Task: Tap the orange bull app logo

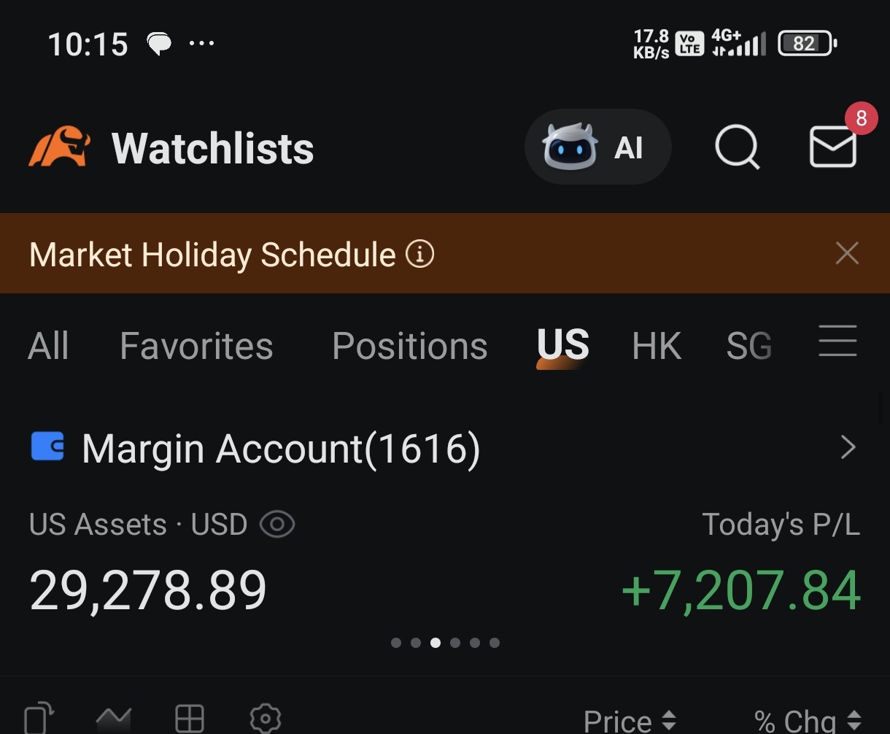Action: [59, 146]
